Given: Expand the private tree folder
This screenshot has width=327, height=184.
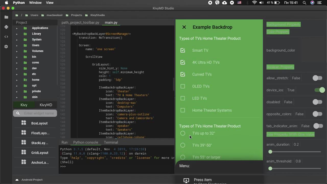Looking at the screenshot, I should click(x=17, y=91).
